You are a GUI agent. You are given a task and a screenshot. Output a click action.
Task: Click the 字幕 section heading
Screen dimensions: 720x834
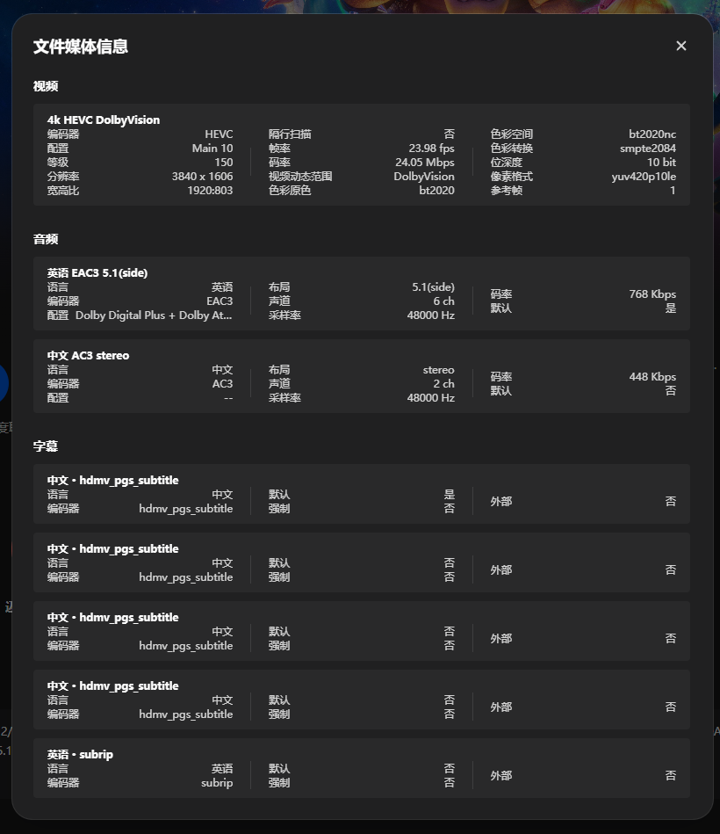click(x=46, y=446)
